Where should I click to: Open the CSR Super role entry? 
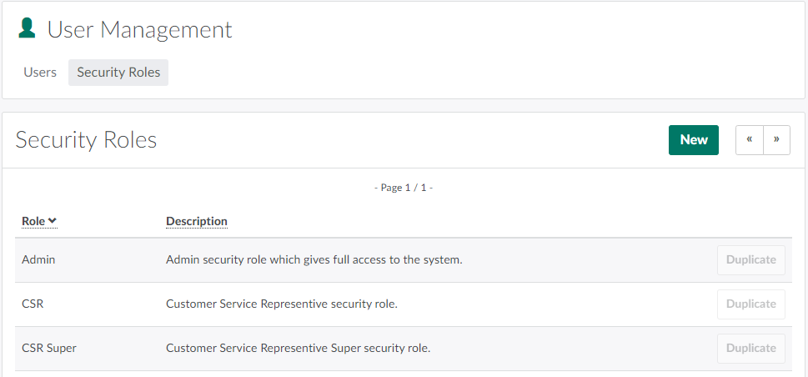point(49,349)
